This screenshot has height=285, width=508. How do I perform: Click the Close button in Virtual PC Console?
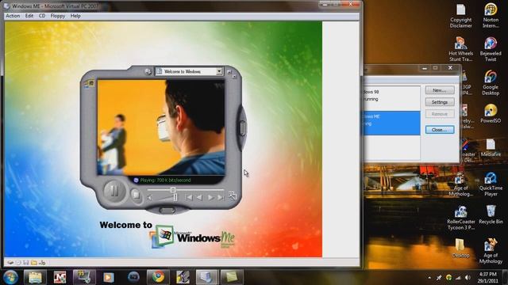(440, 130)
